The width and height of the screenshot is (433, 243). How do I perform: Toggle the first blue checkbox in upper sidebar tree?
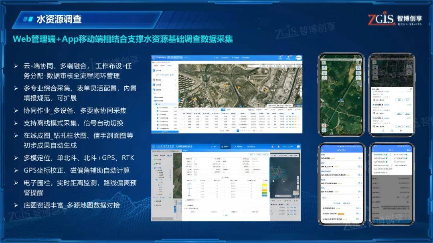(x=155, y=97)
